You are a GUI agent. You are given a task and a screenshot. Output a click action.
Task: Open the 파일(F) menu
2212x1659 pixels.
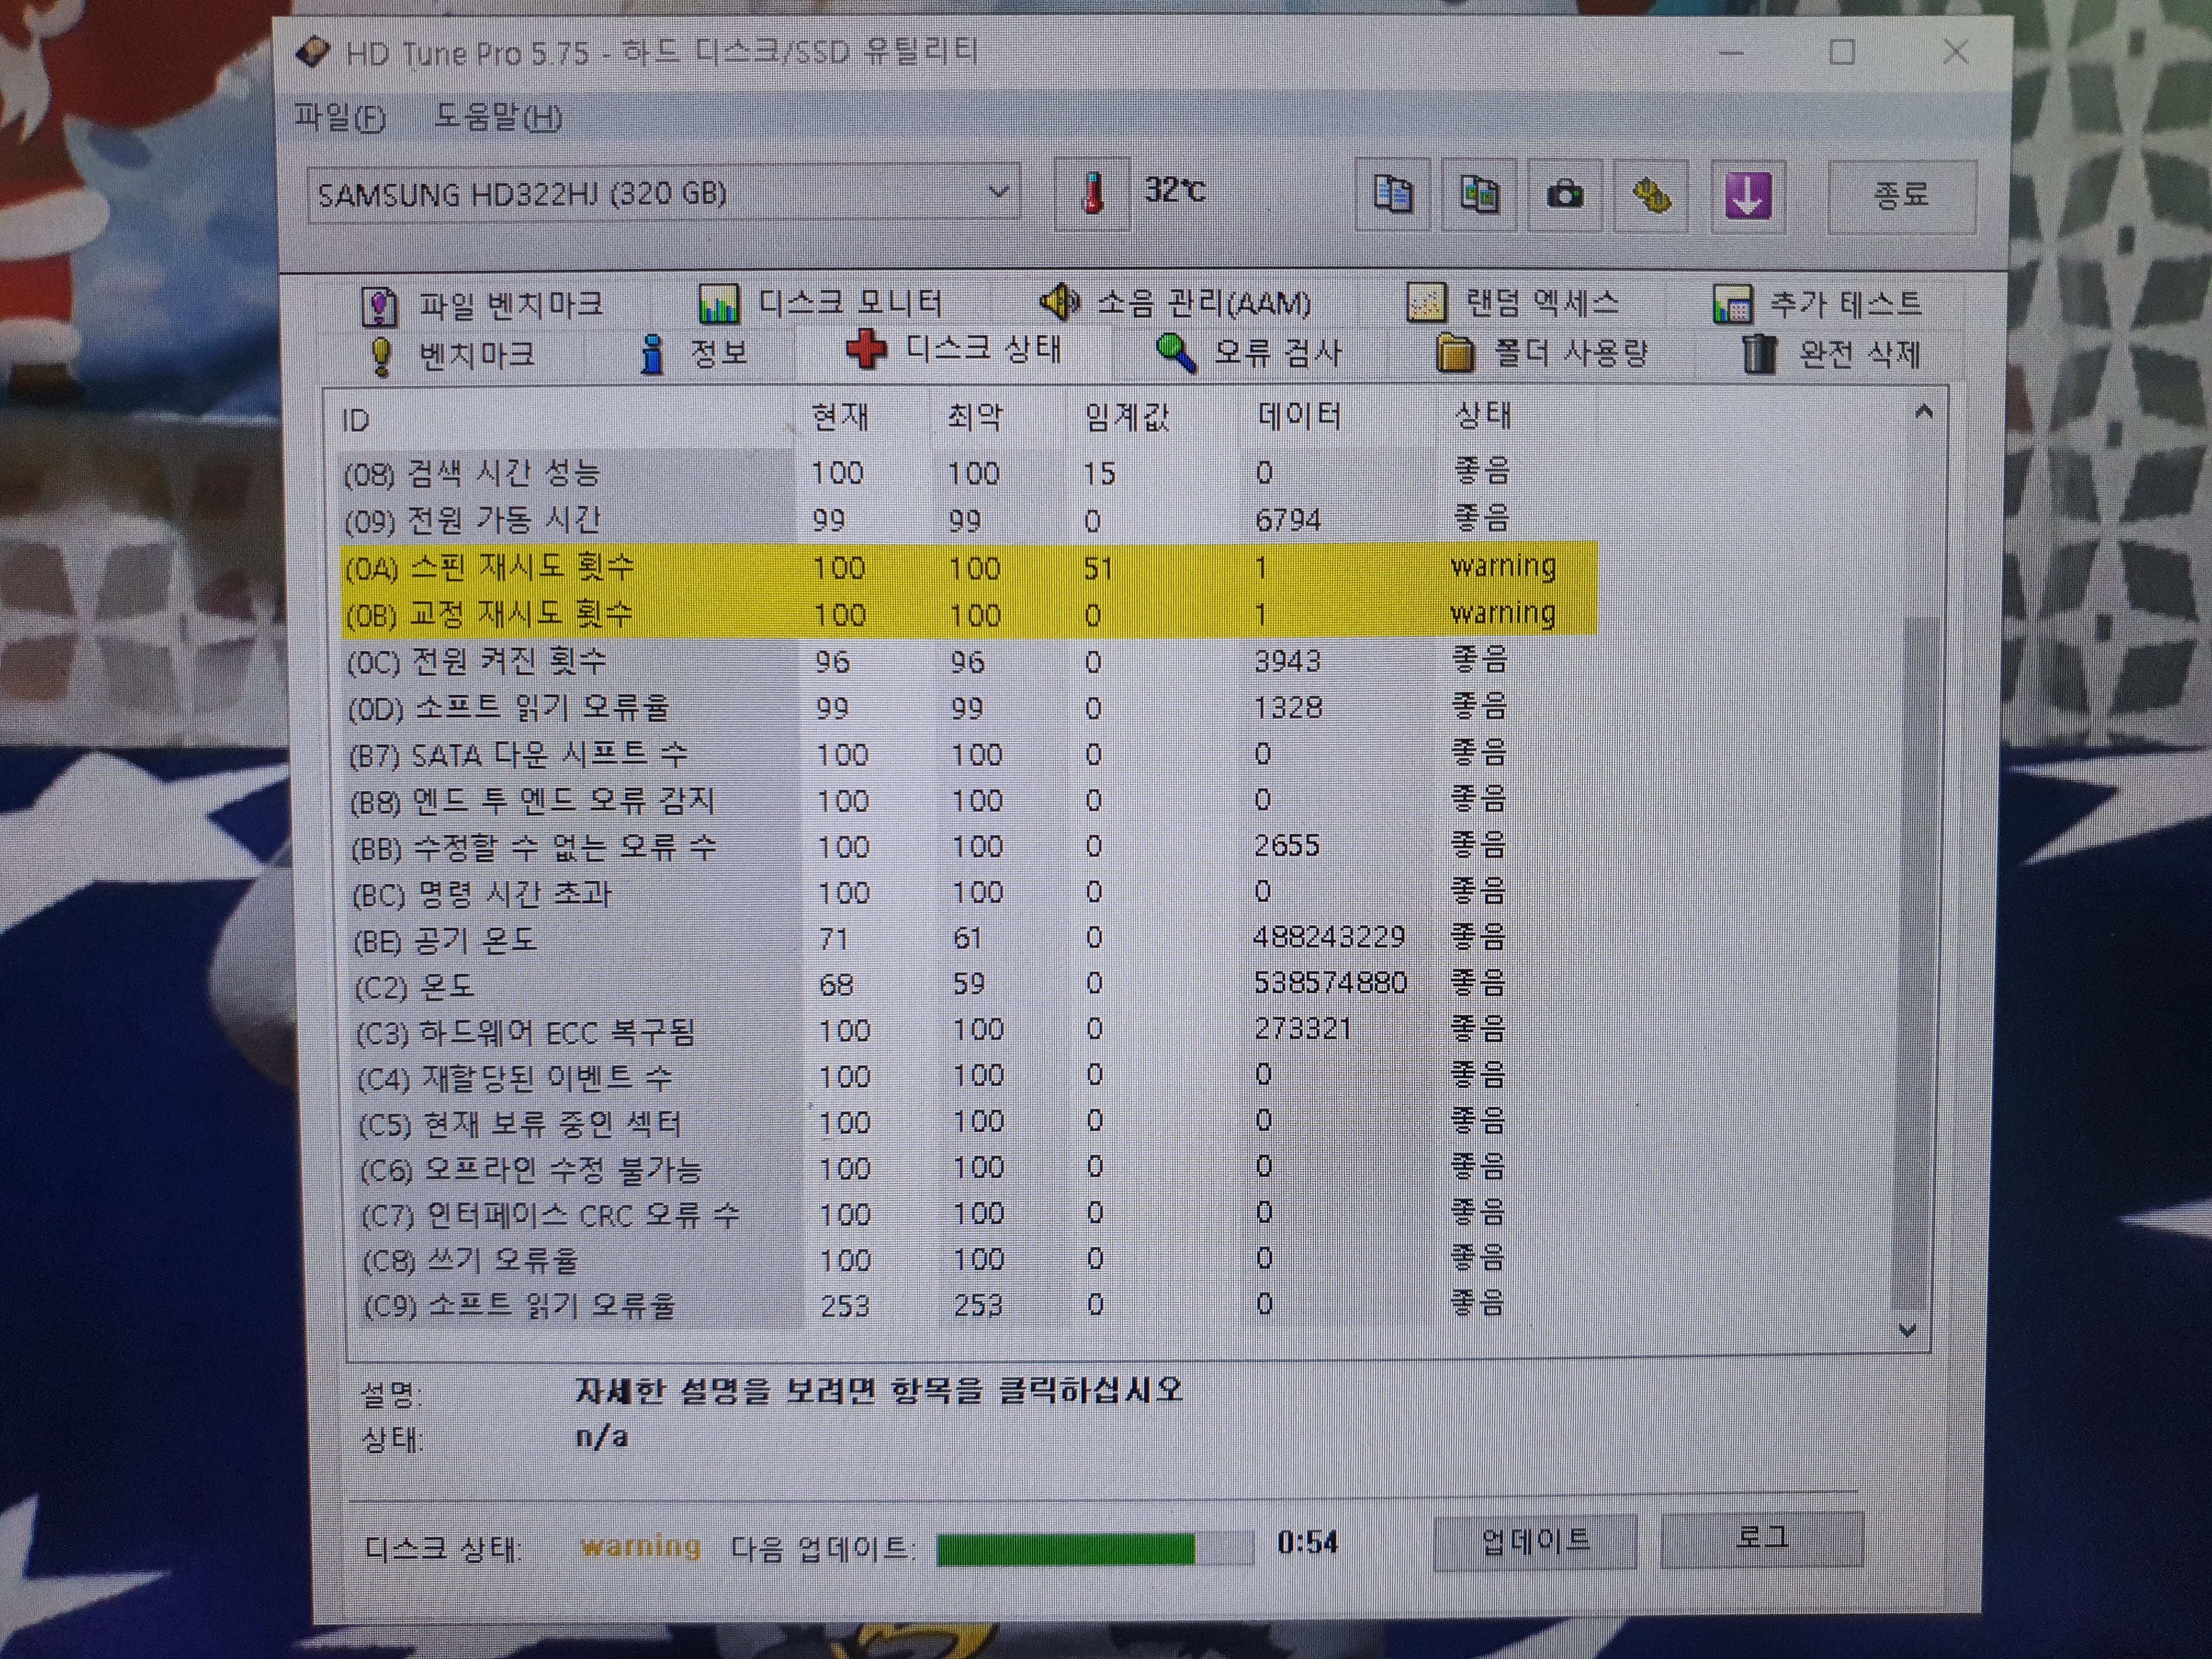click(x=340, y=118)
